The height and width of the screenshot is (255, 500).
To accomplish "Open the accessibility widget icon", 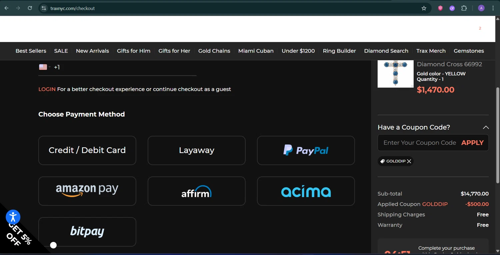I will click(x=13, y=217).
